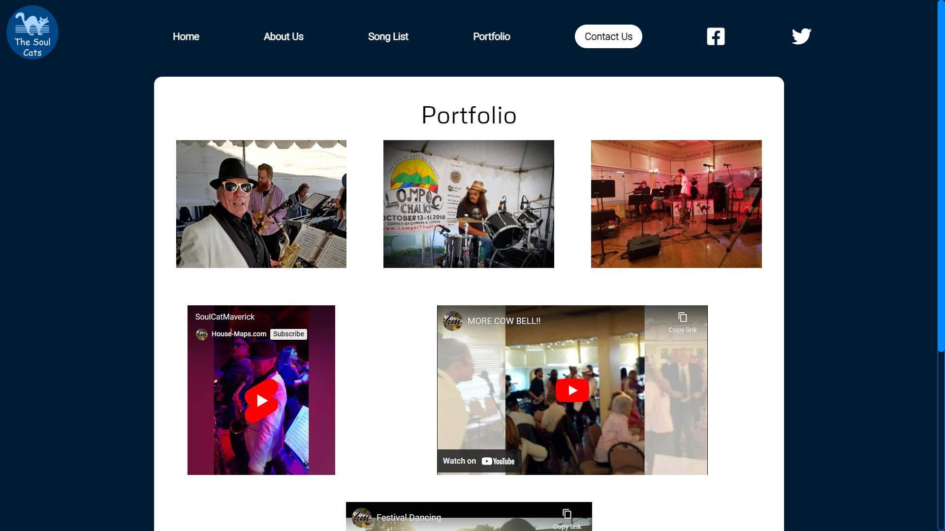Image resolution: width=945 pixels, height=531 pixels.
Task: View the Lompoc Chalks drummer photo
Action: pos(469,204)
